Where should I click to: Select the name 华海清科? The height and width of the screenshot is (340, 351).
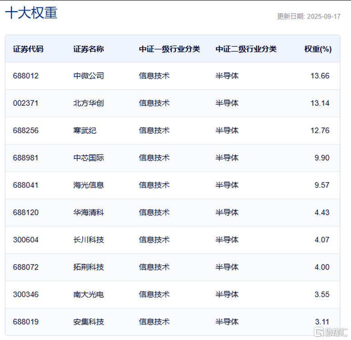[x=89, y=212]
